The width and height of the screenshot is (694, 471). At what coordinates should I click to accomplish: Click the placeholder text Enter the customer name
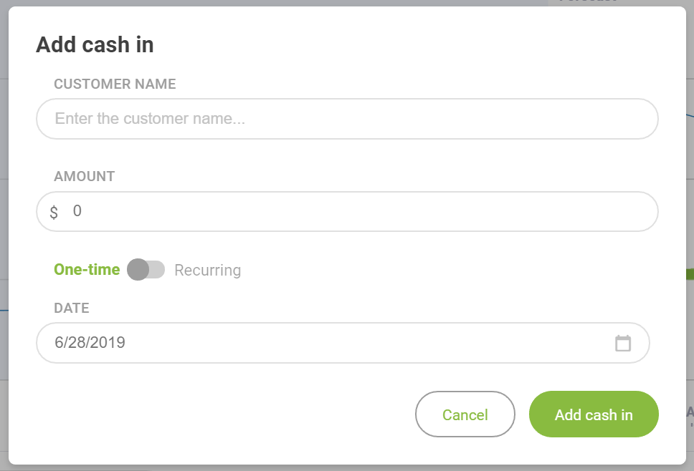pos(150,118)
